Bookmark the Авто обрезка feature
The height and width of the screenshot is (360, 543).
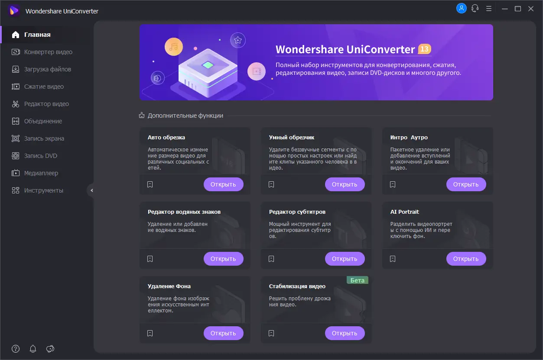coord(150,184)
